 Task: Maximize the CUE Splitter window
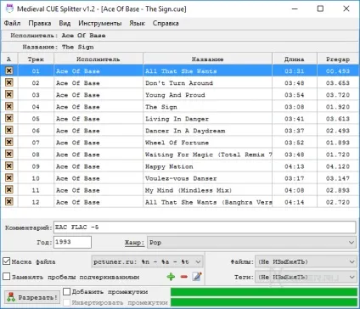click(320, 8)
